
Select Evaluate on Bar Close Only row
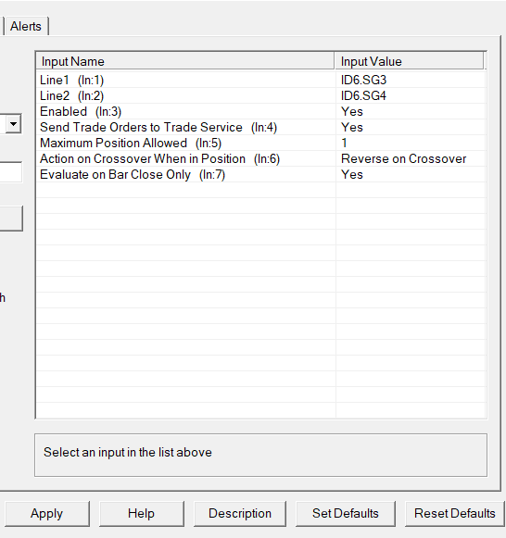261,175
